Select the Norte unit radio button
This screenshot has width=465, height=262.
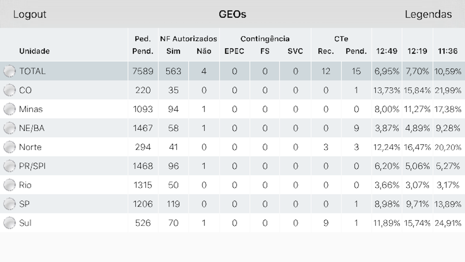pos(9,147)
